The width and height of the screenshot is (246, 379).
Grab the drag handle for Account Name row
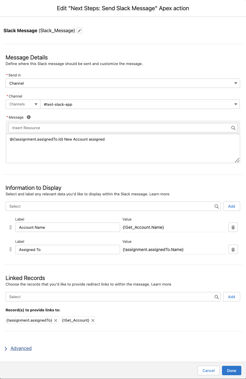coord(11,227)
